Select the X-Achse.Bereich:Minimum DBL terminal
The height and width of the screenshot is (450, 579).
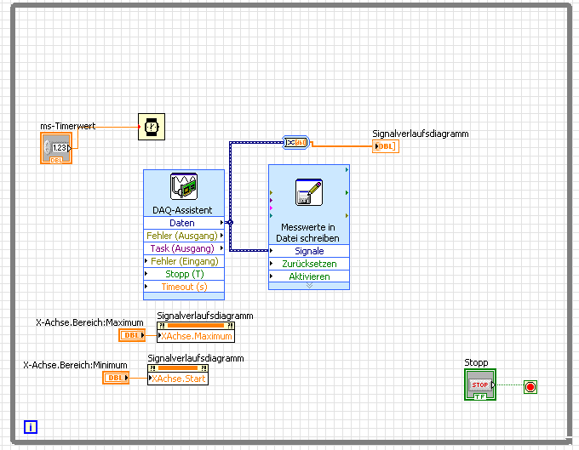[116, 378]
